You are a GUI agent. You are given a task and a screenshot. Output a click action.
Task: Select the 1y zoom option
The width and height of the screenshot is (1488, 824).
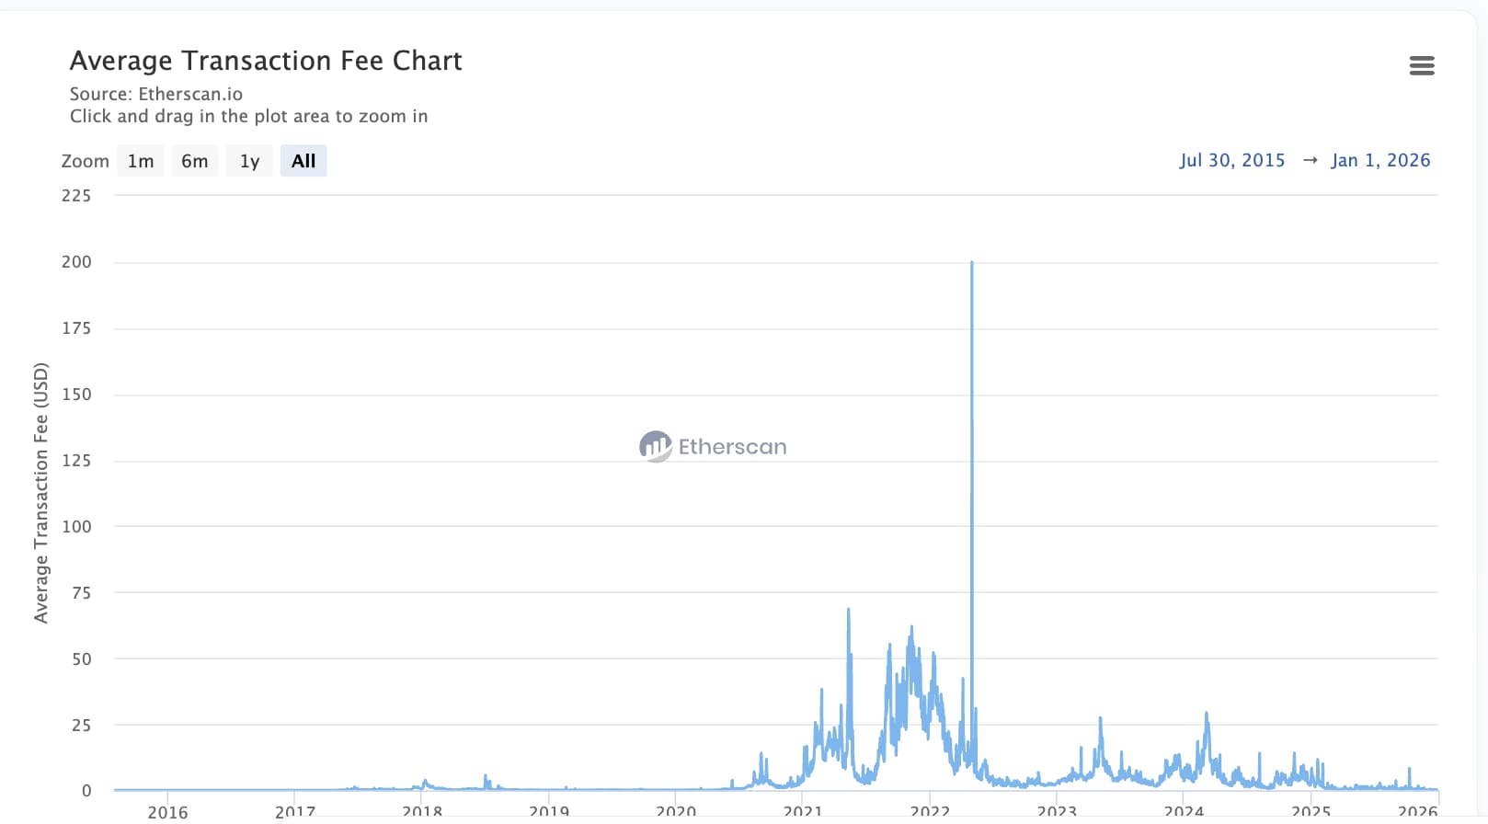(x=248, y=160)
